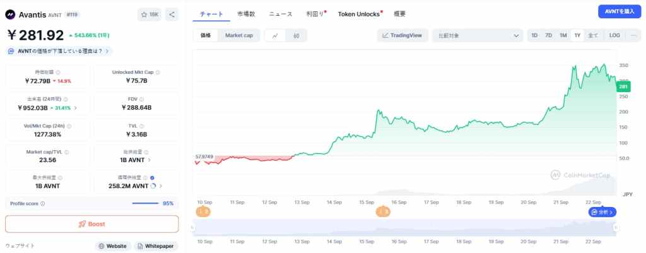Open the share icon next to the watchlist

[172, 15]
